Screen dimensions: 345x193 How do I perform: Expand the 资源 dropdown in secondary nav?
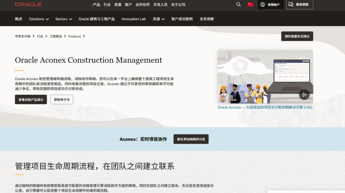click(x=158, y=19)
